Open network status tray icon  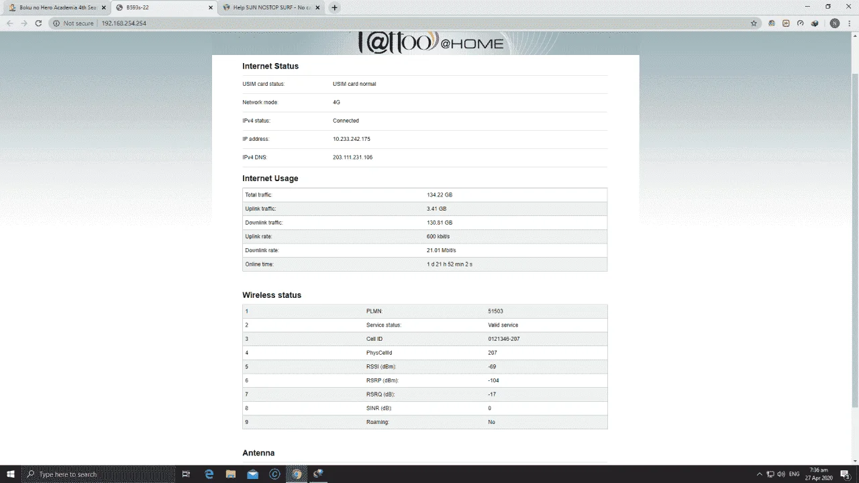[x=770, y=474]
